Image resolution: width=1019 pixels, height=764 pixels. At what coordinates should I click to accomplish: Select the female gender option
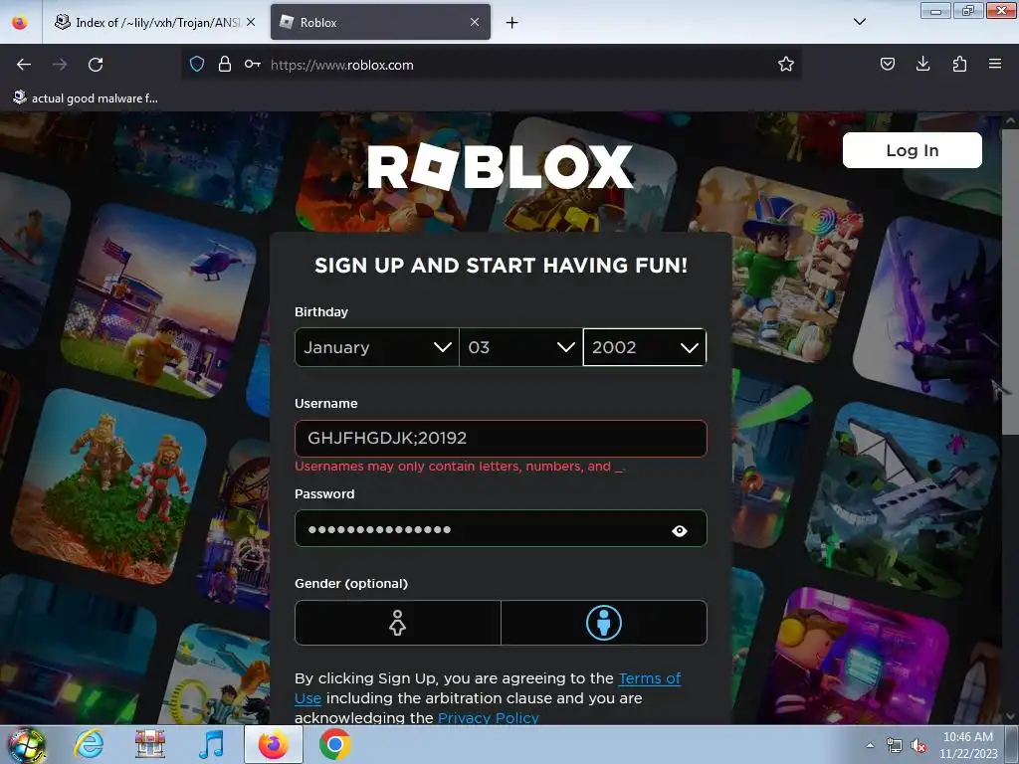[x=398, y=623]
